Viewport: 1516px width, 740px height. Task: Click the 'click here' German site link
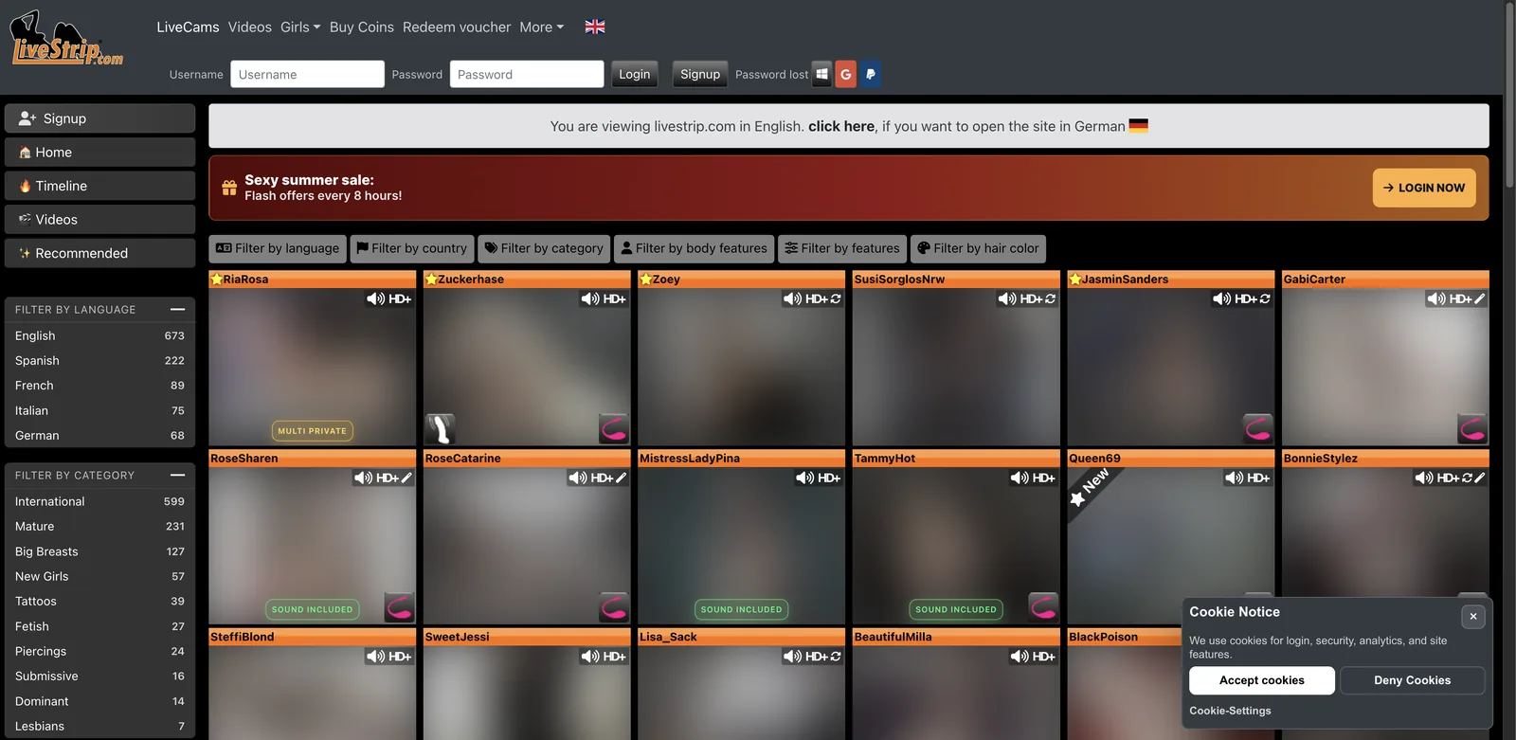click(x=841, y=126)
